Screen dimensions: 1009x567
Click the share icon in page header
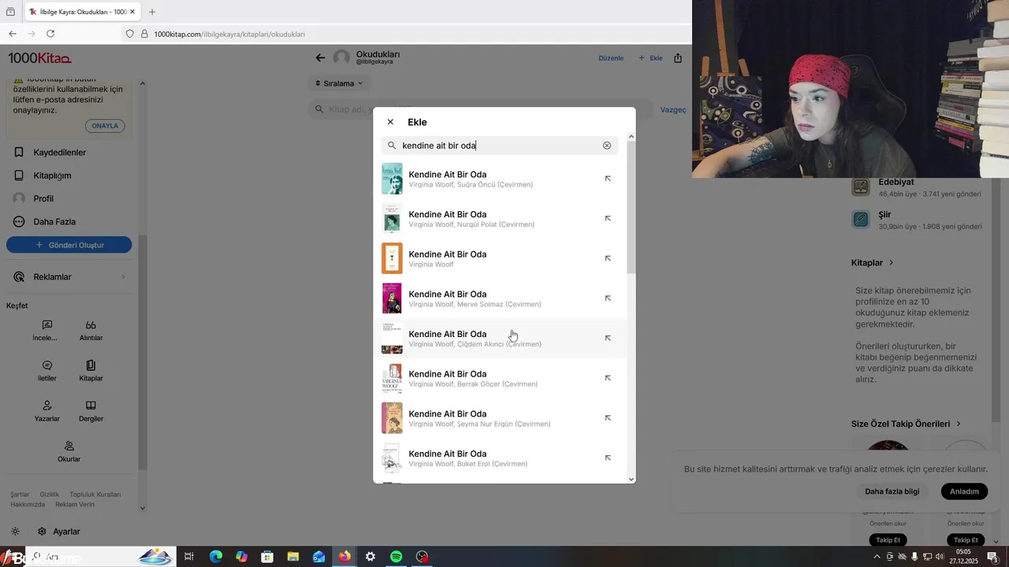(678, 57)
